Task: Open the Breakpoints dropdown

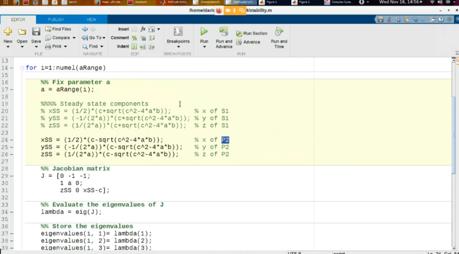Action: [x=178, y=47]
